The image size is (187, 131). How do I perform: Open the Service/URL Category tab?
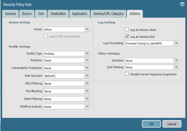[x=108, y=14]
